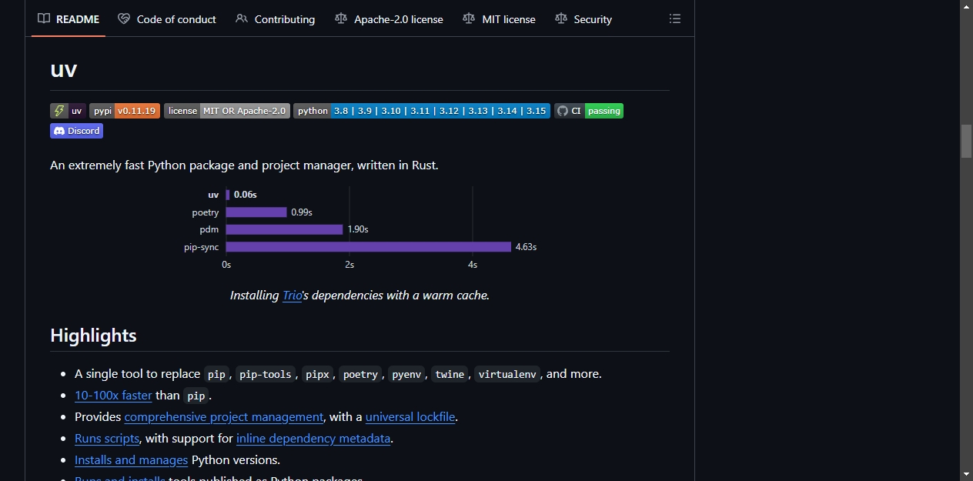Open the MIT license tab

tap(500, 19)
